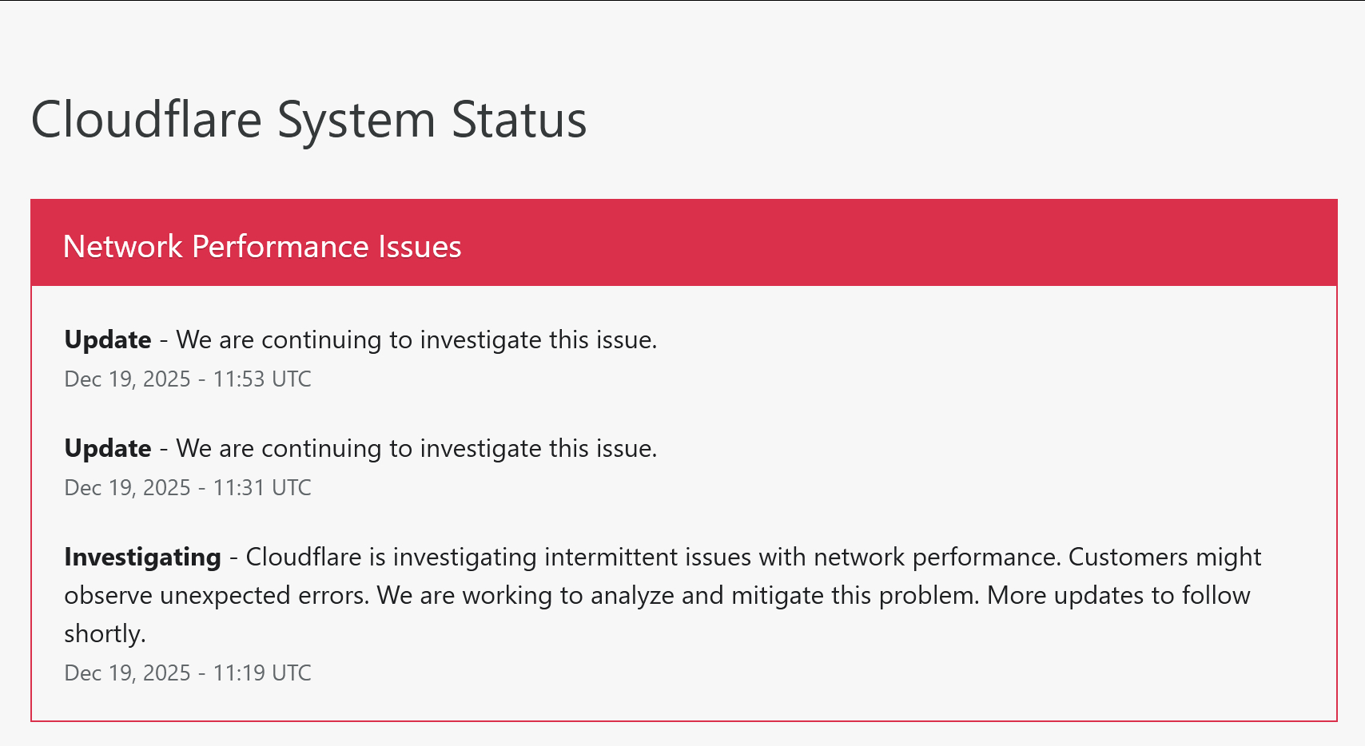Image resolution: width=1365 pixels, height=746 pixels.
Task: Click 'Customers might' in the investigating text
Action: pyautogui.click(x=1164, y=557)
